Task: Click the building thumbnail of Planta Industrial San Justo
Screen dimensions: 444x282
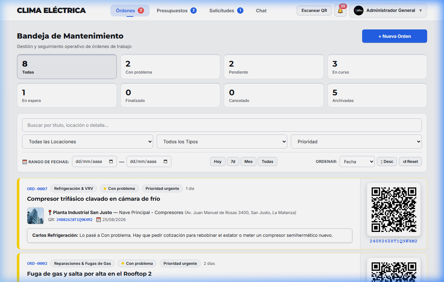Action: click(x=35, y=216)
